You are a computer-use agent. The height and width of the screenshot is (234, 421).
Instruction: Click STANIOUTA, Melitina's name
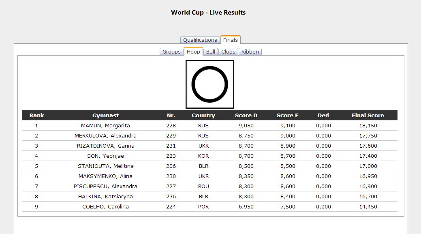105,166
